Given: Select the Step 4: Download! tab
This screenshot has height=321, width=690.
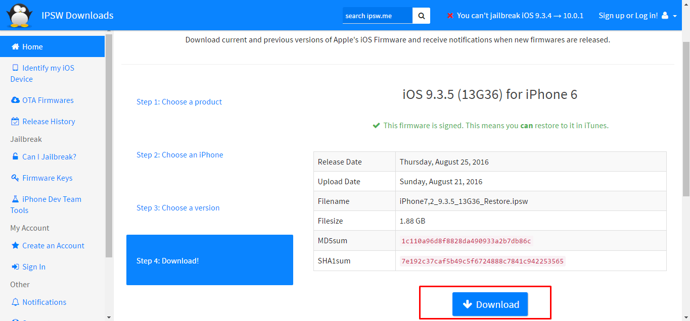Looking at the screenshot, I should [x=210, y=260].
